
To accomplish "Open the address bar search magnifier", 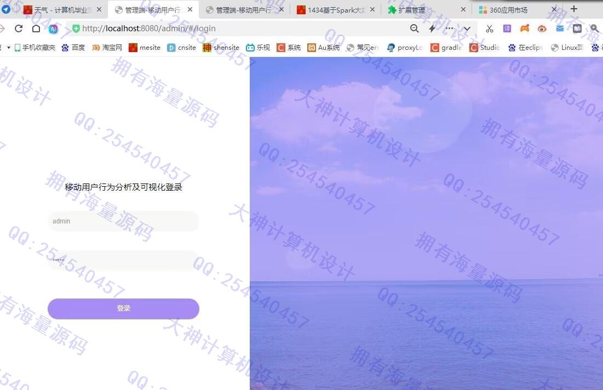I will (x=414, y=28).
